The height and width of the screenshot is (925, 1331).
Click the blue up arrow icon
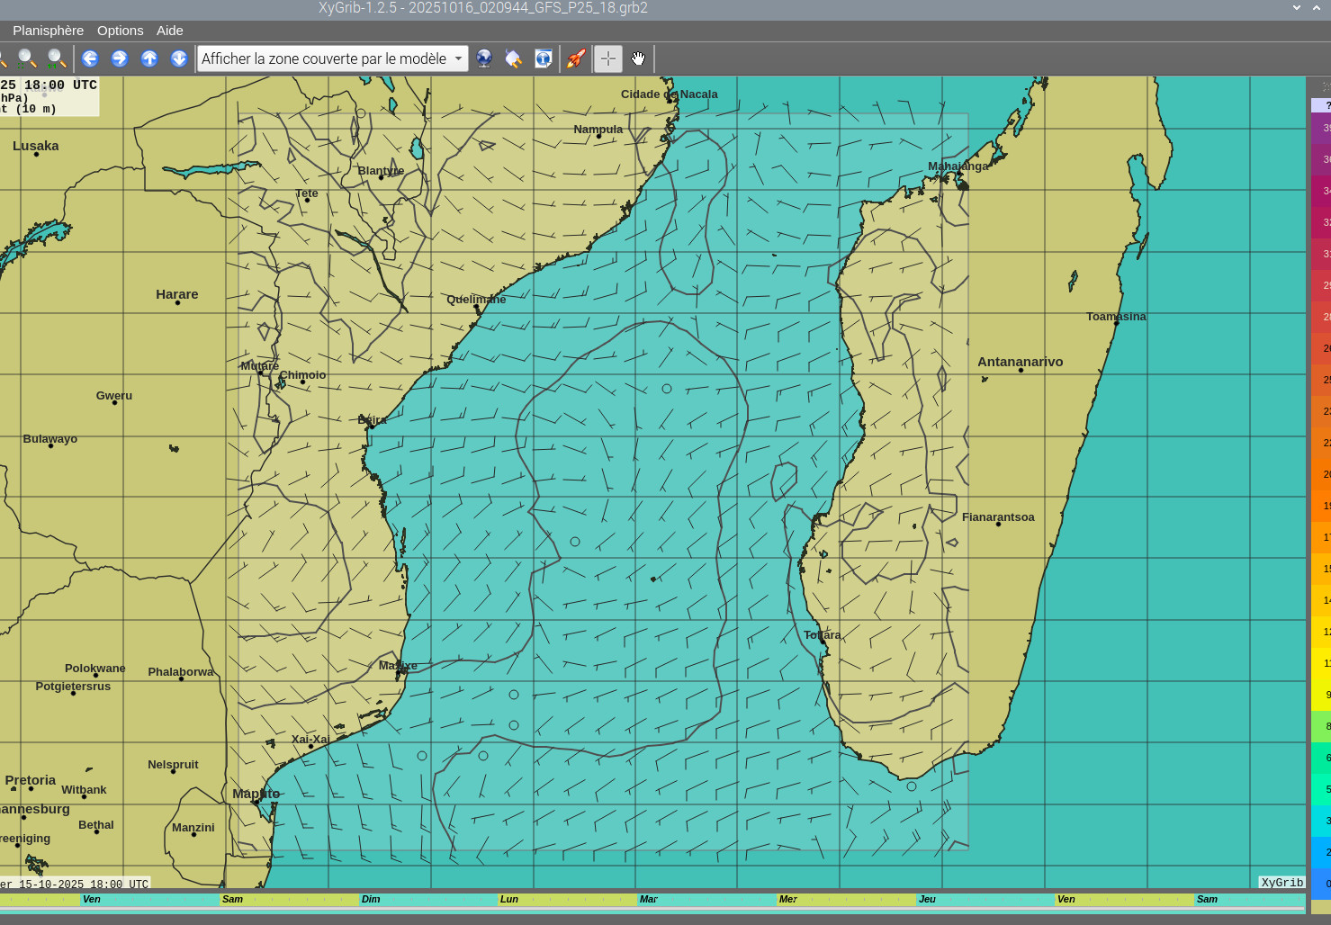point(149,58)
